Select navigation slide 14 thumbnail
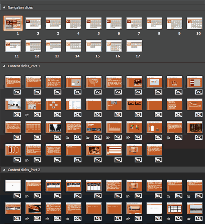Viewport: 205px width, 224px height. point(73,46)
